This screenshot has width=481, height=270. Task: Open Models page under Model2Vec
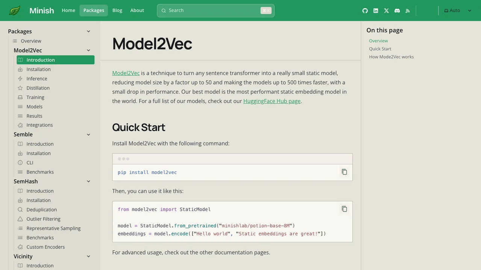coord(35,106)
